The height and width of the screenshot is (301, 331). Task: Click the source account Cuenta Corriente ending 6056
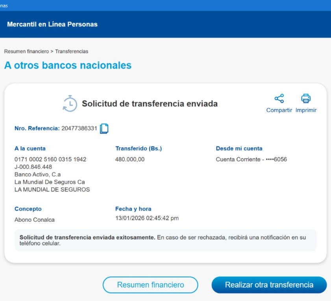pyautogui.click(x=251, y=159)
